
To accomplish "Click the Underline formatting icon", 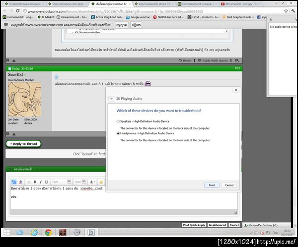I will tap(46, 182).
